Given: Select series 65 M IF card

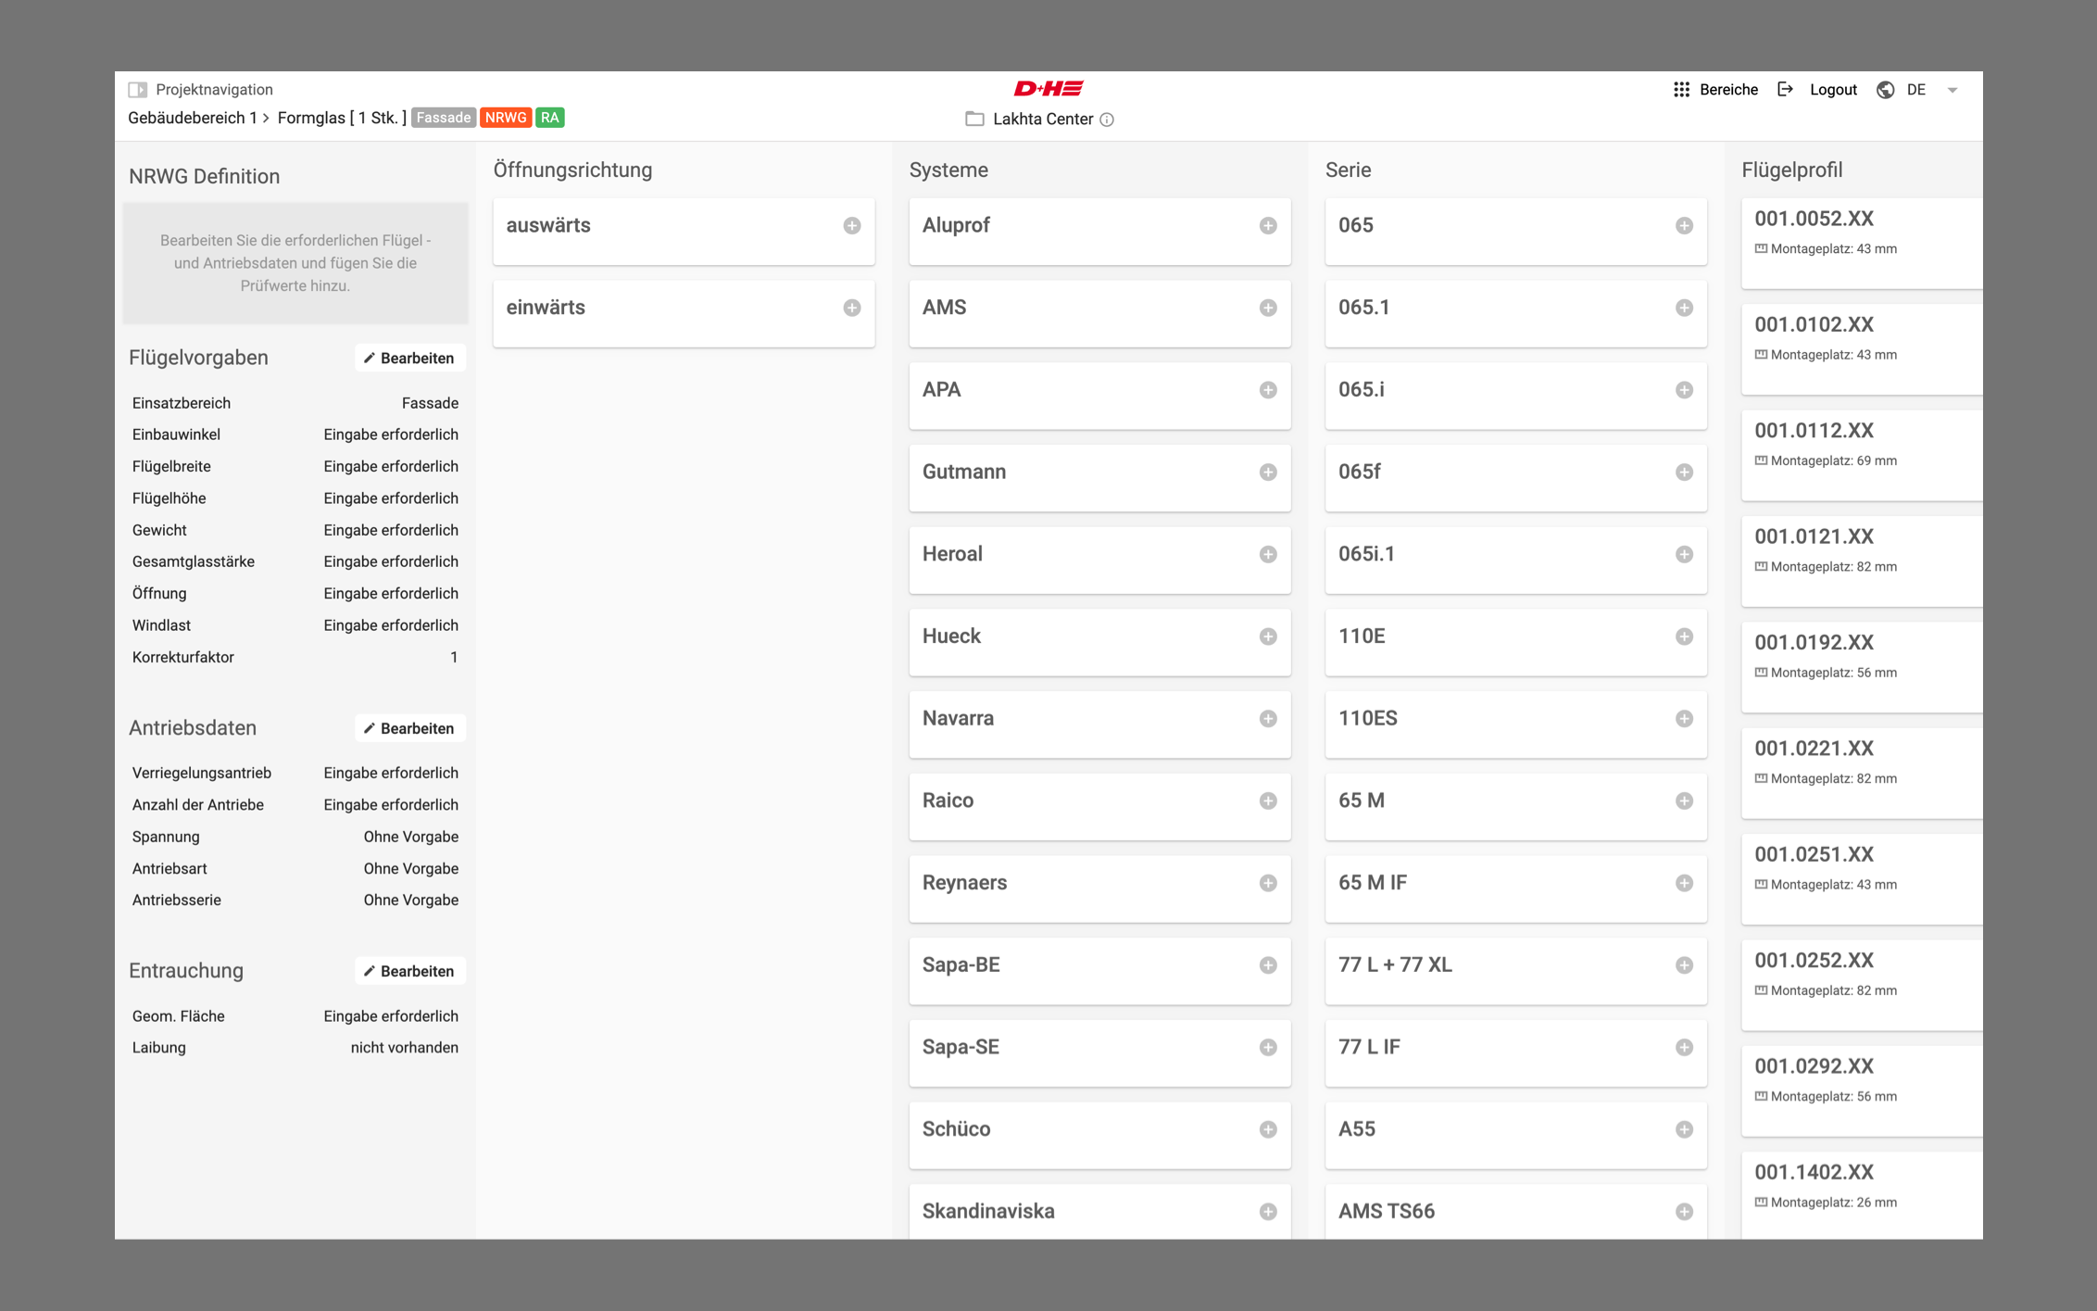Looking at the screenshot, I should click(1515, 888).
